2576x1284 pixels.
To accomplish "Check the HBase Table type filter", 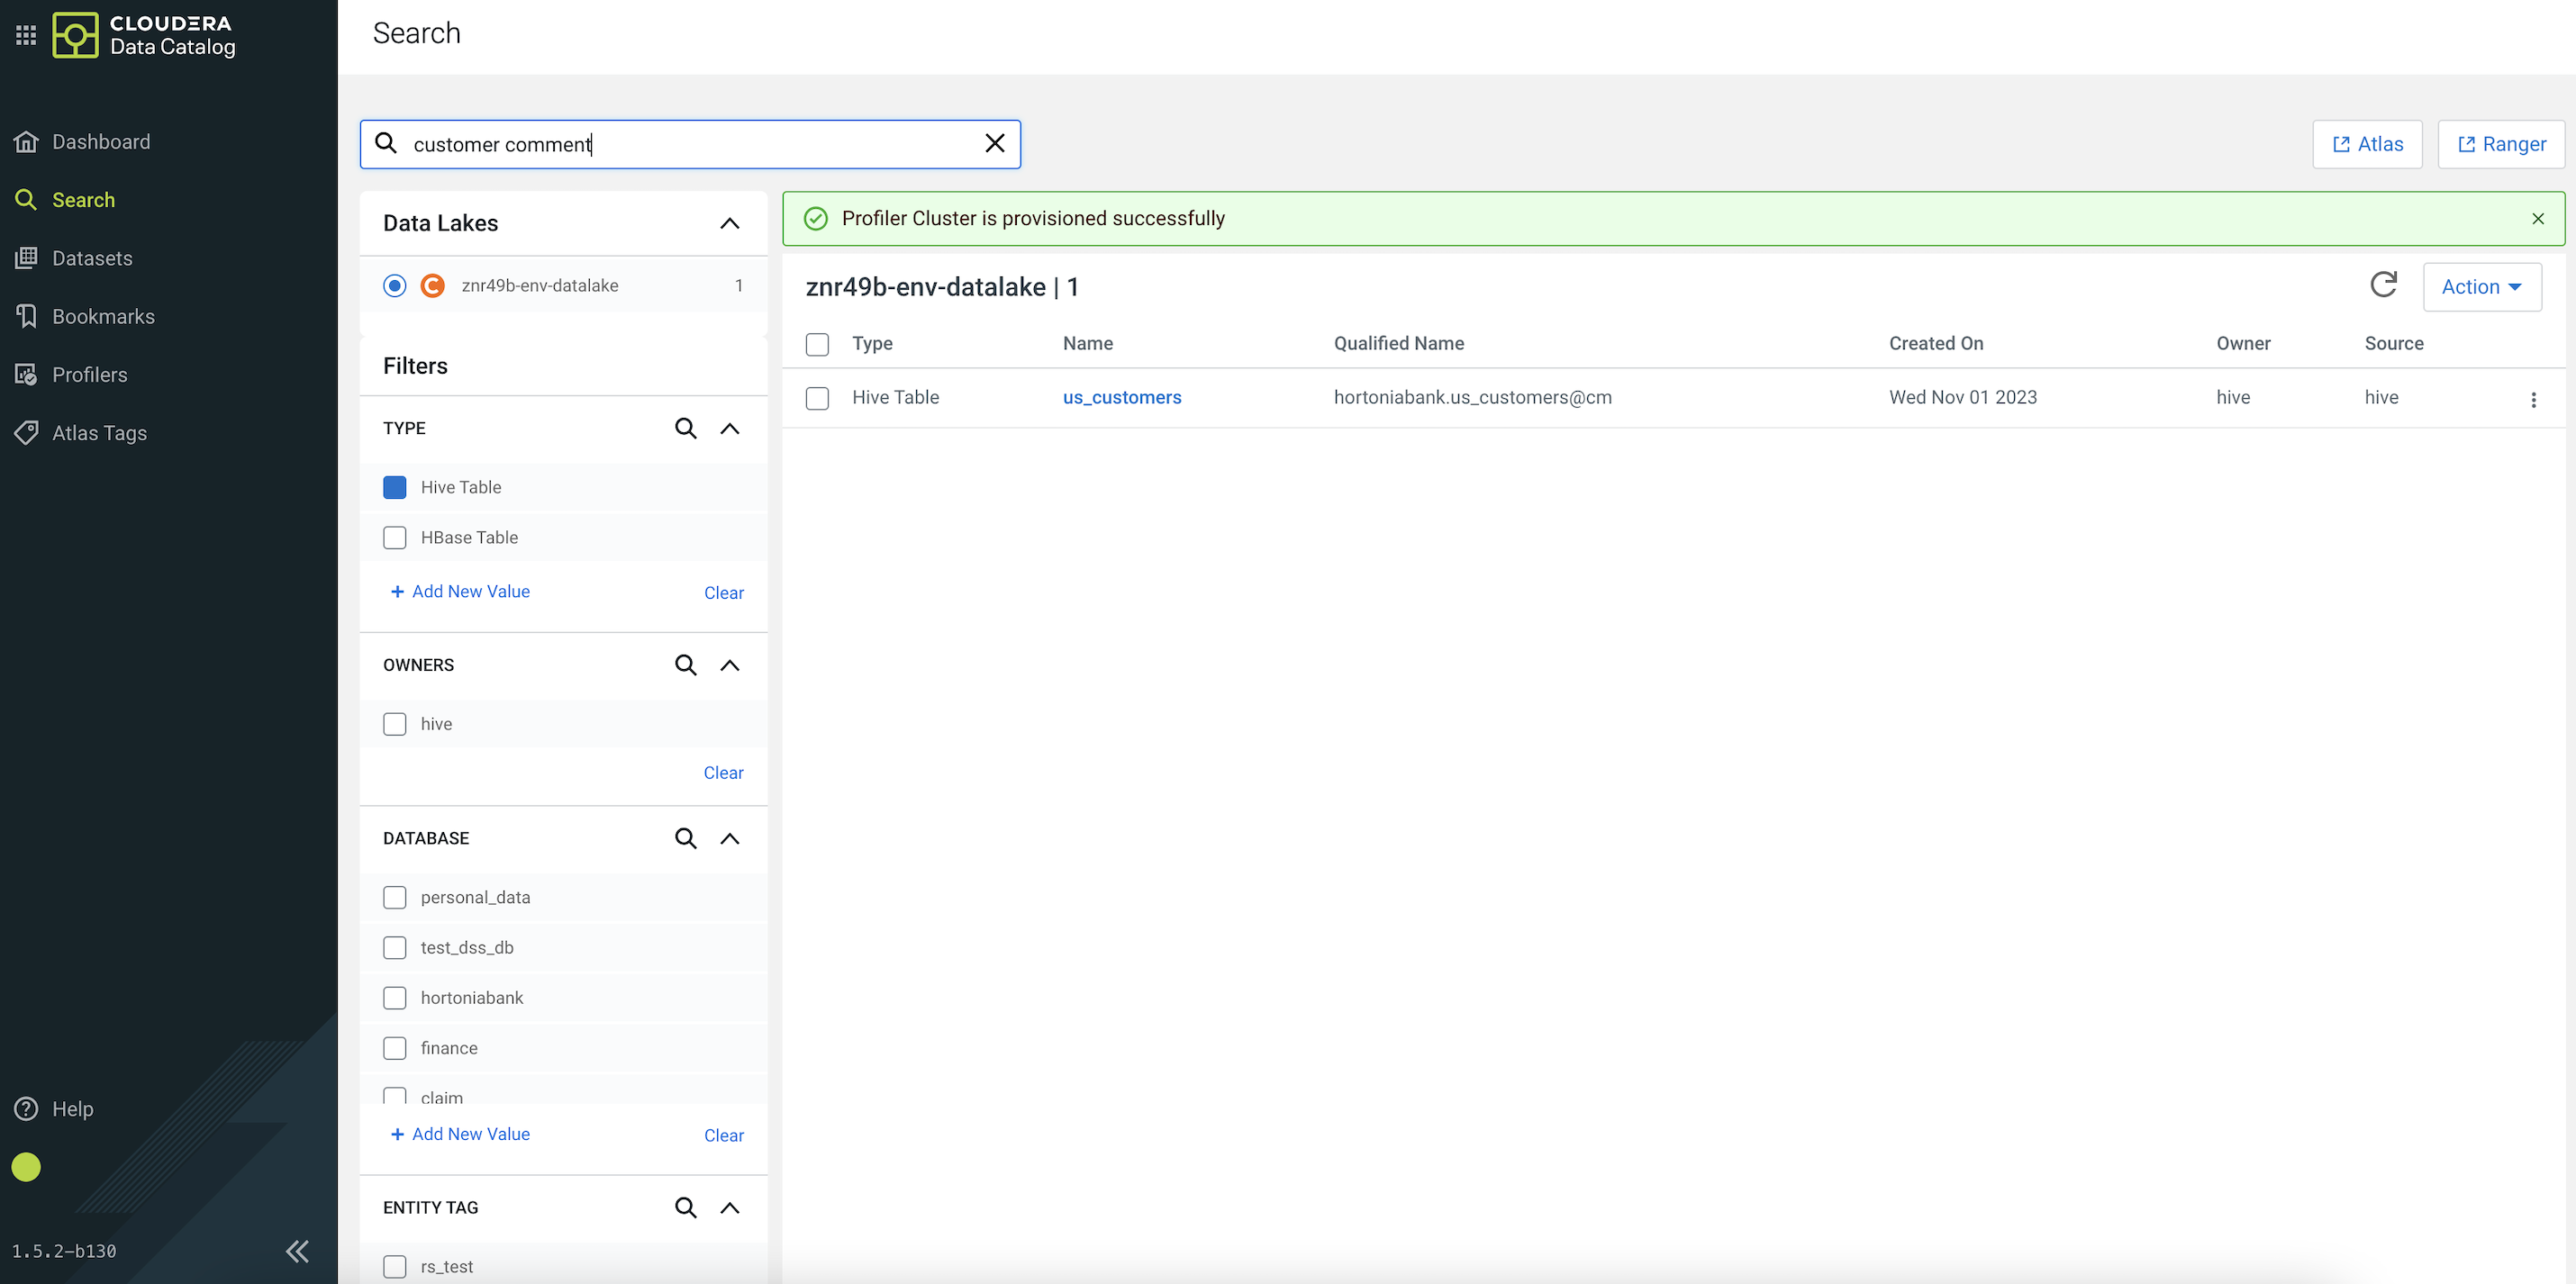I will (x=395, y=537).
